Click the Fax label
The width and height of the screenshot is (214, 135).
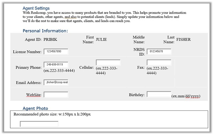tap(141, 67)
